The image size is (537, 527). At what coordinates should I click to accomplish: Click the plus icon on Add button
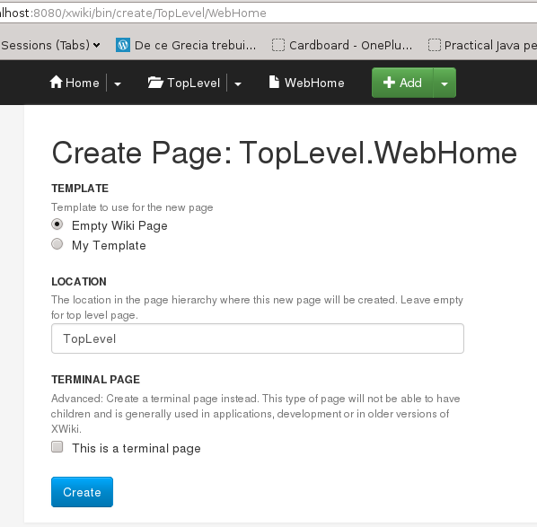click(389, 83)
